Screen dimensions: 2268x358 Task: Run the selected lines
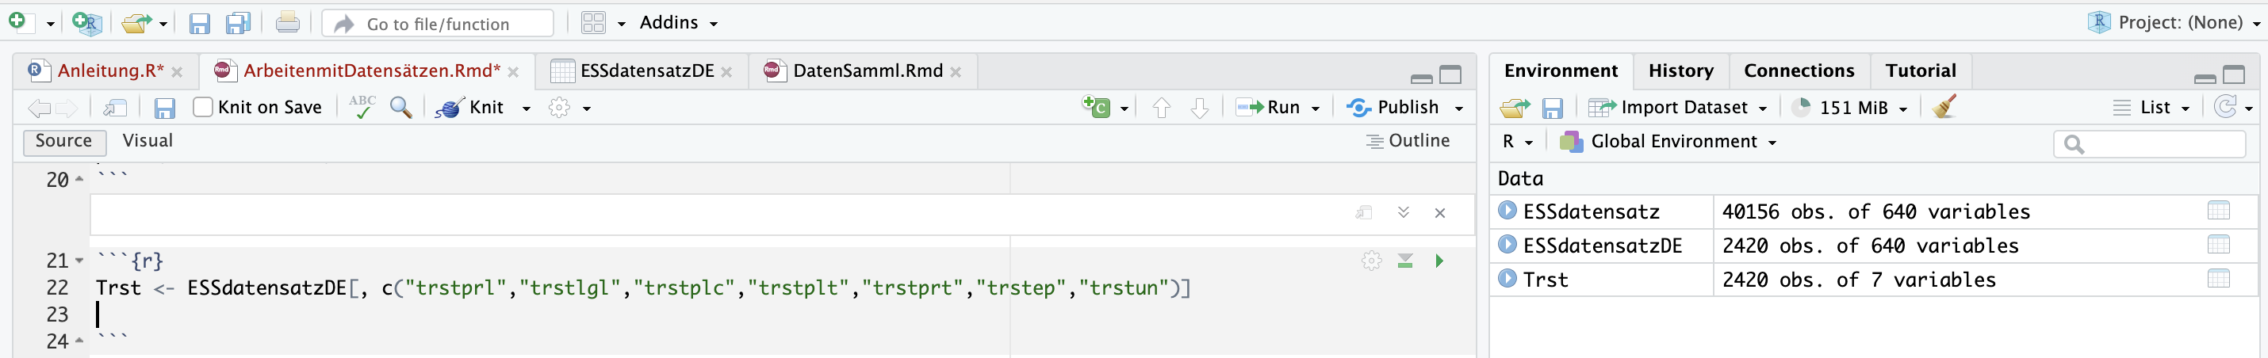1268,107
